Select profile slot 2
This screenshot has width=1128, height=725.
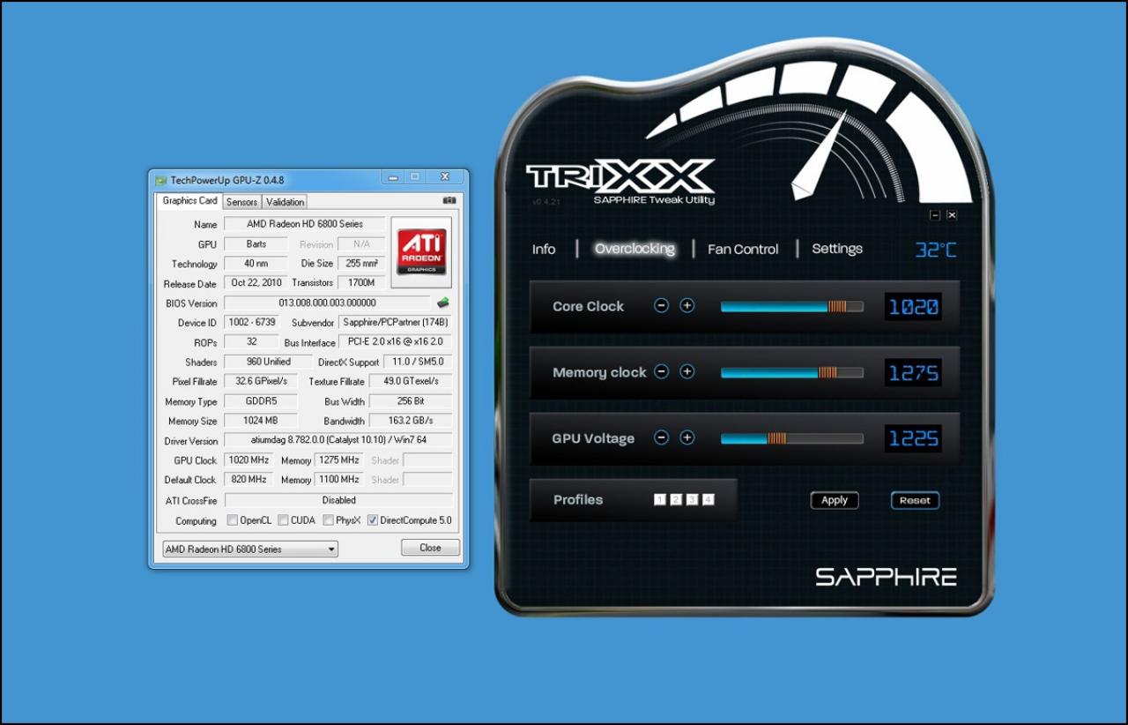click(x=676, y=500)
